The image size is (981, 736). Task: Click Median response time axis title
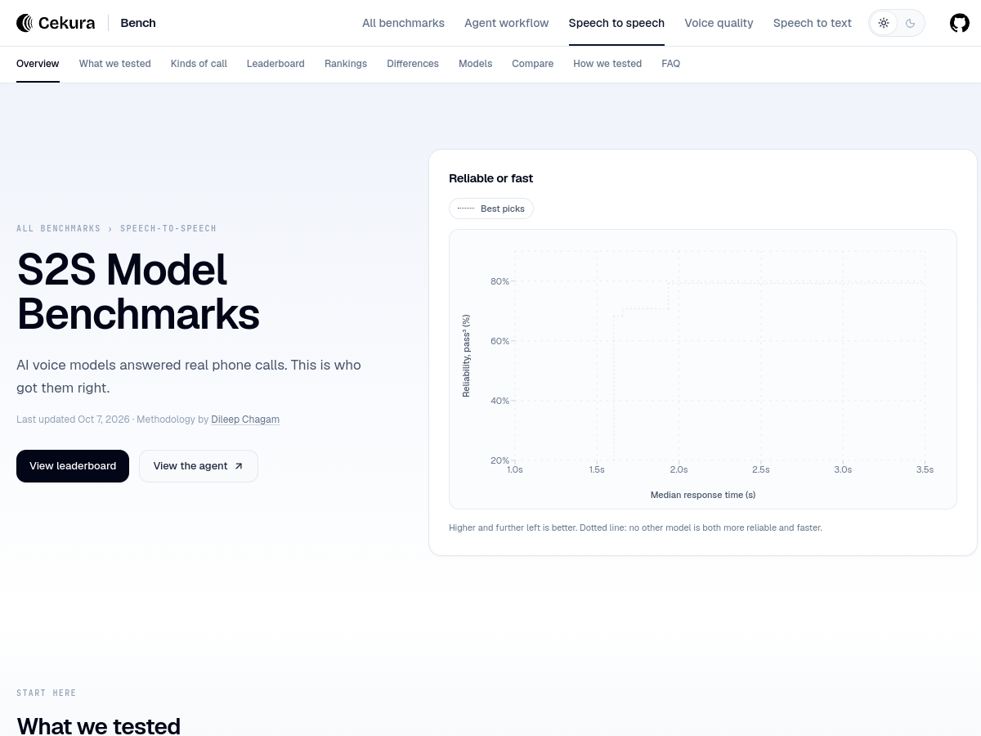(x=703, y=495)
